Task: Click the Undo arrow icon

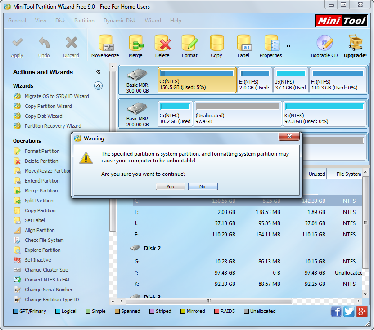Action: point(44,43)
